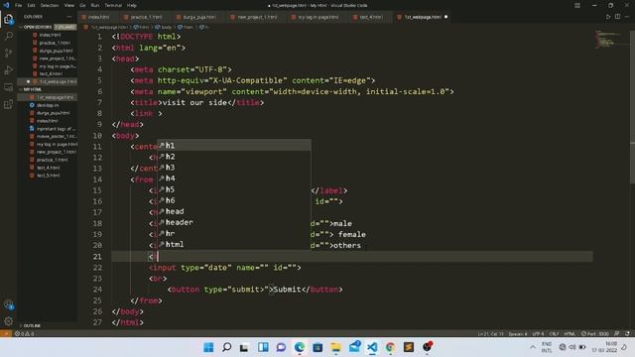Open Explorer panel More Actions ellipsis
This screenshot has height=357, width=635.
pyautogui.click(x=68, y=17)
